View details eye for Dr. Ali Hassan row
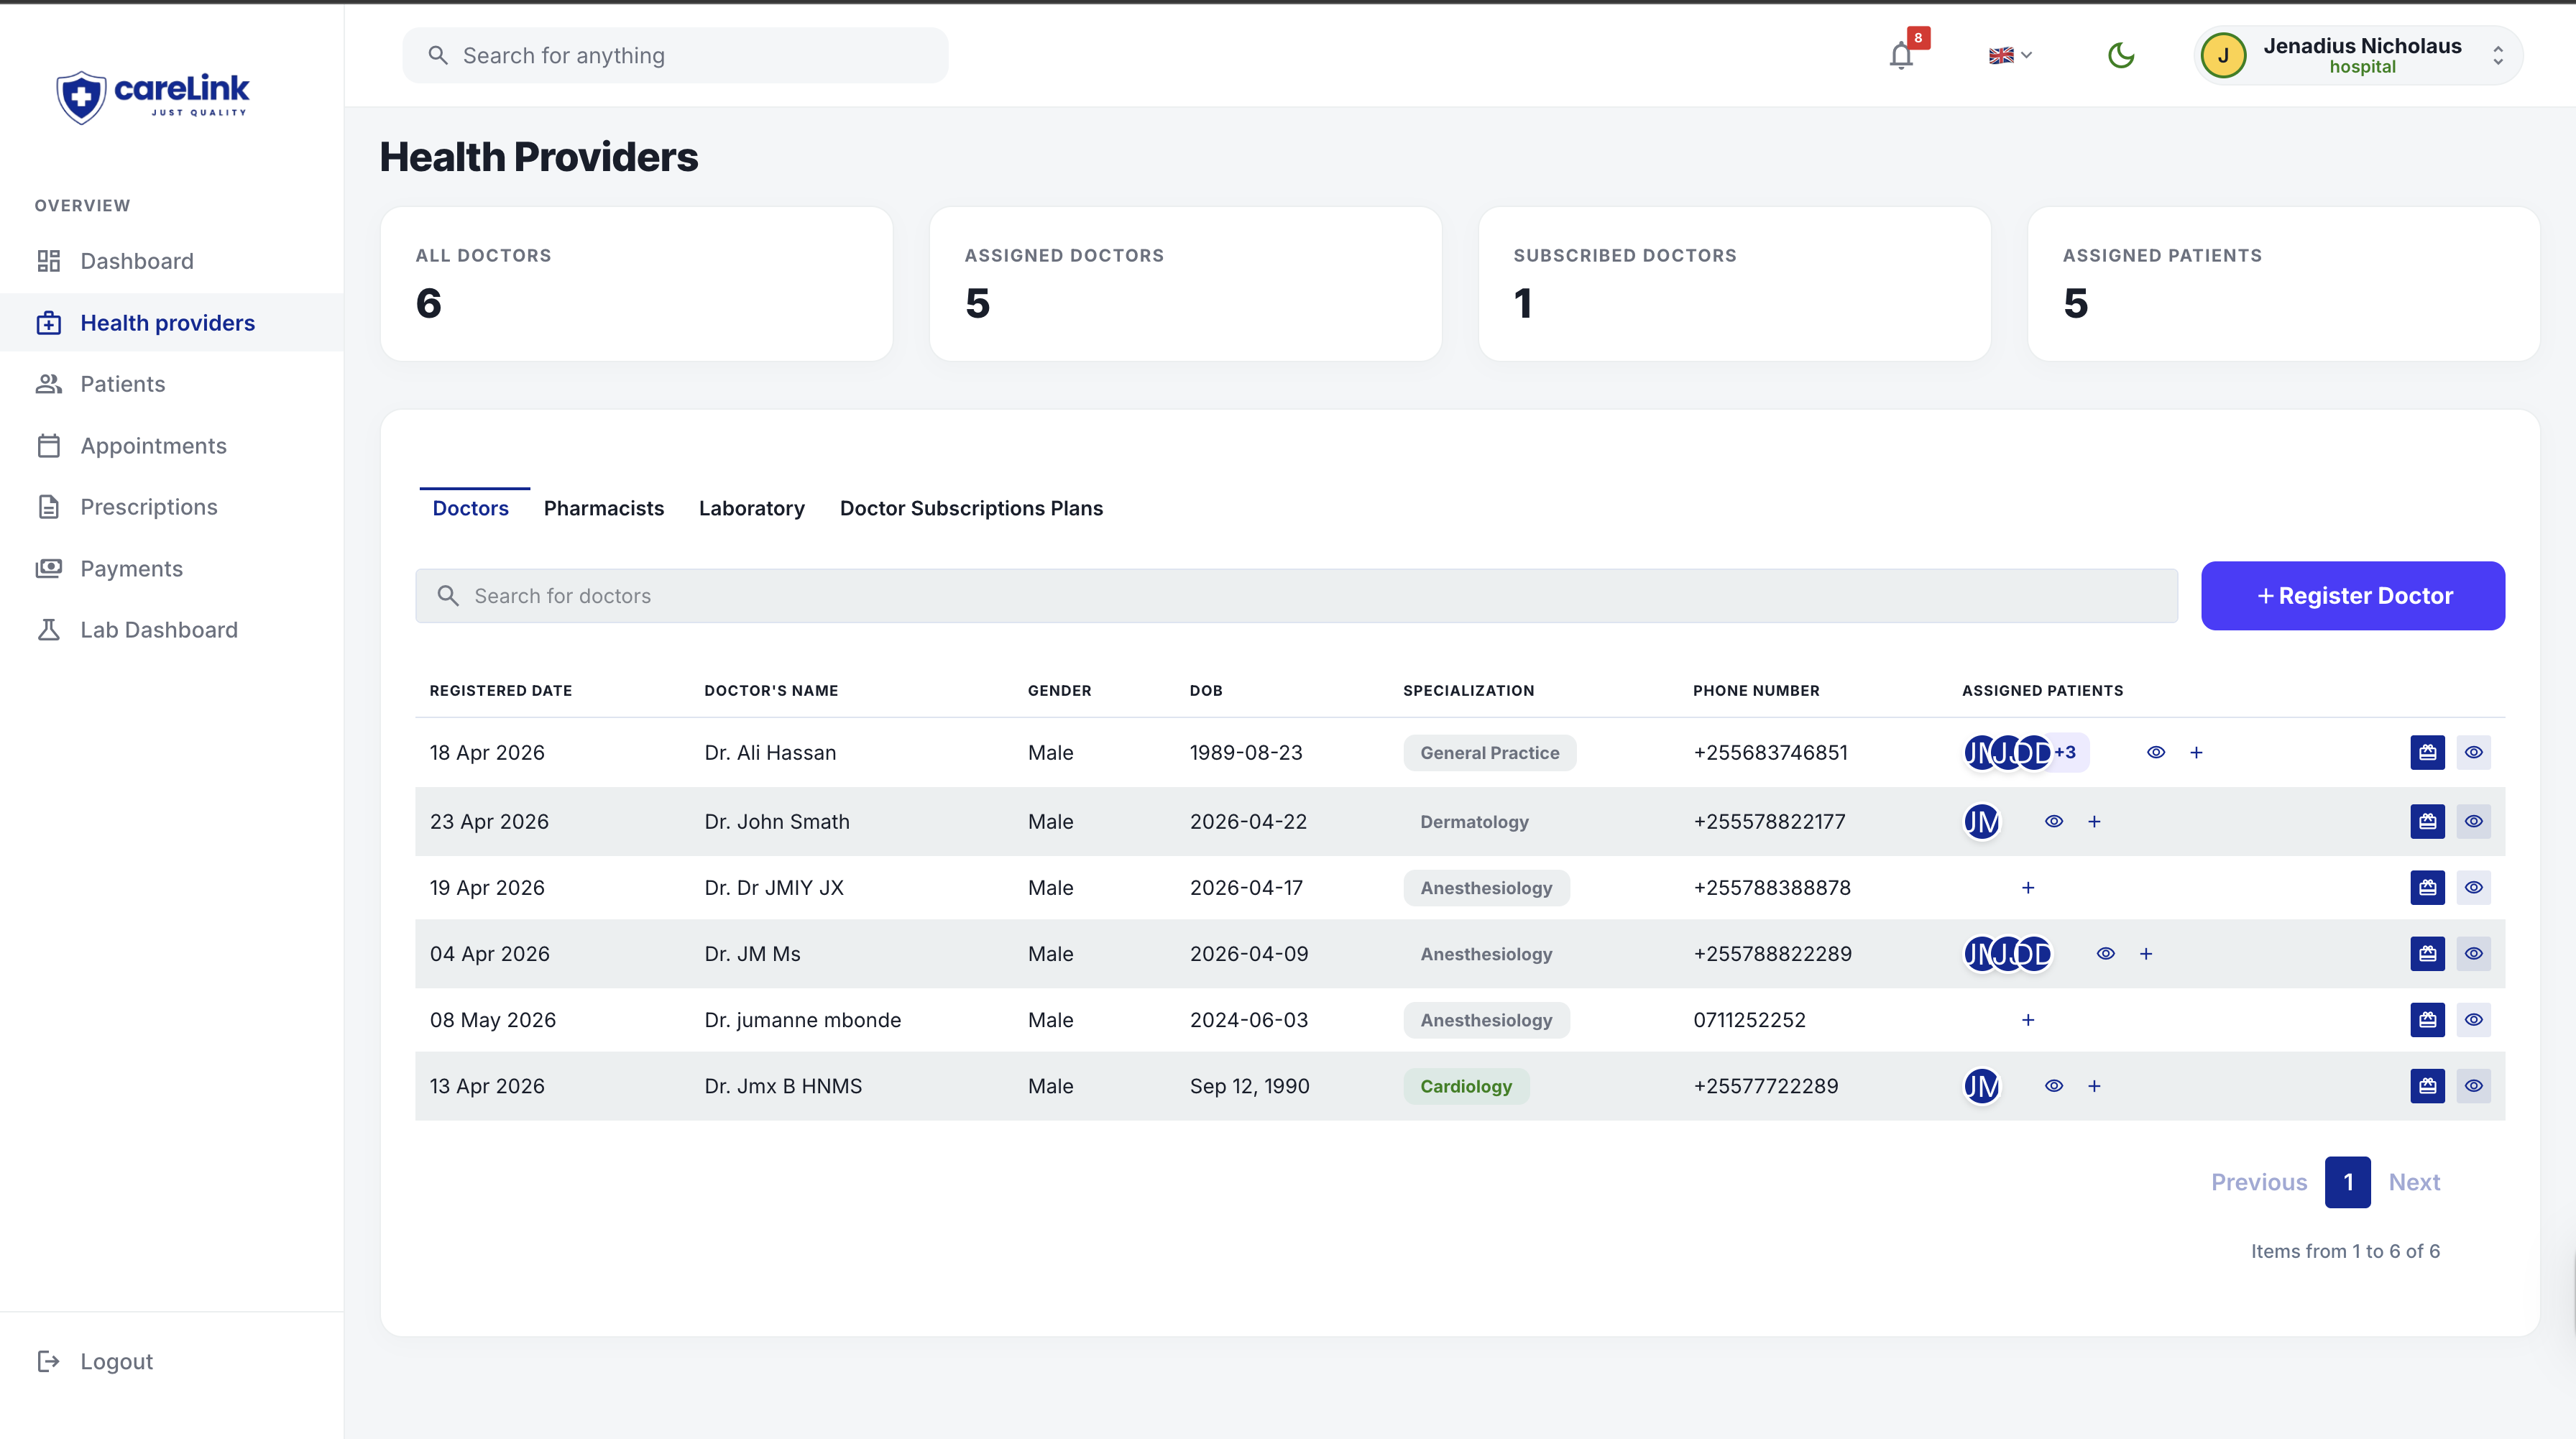The image size is (2576, 1439). tap(2473, 752)
